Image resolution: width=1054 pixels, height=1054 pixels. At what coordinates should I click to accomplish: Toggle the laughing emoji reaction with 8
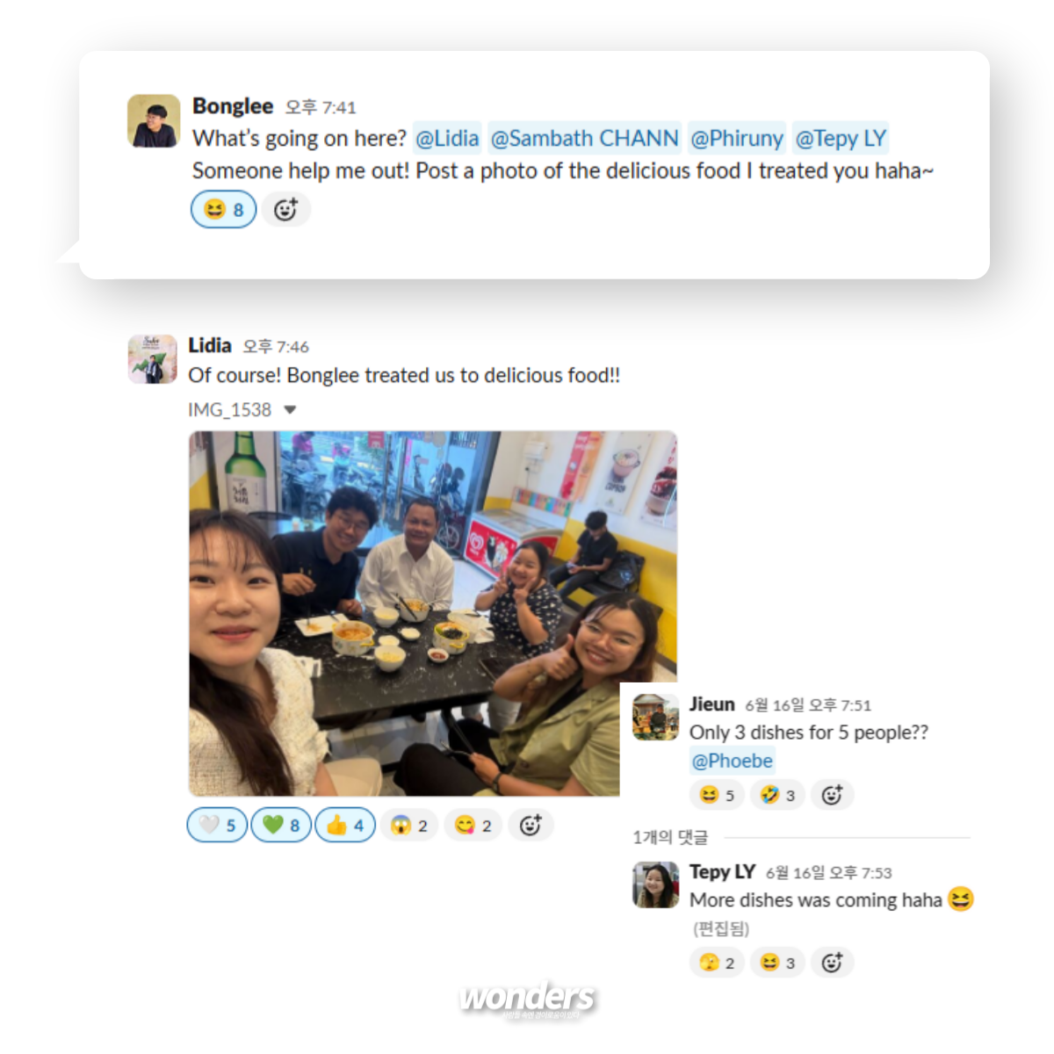(x=224, y=210)
